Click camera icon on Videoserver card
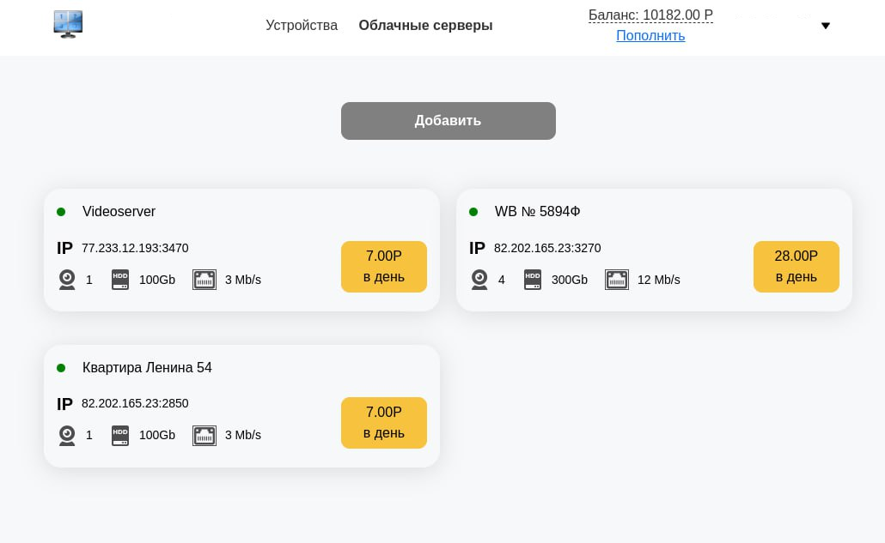 click(67, 280)
